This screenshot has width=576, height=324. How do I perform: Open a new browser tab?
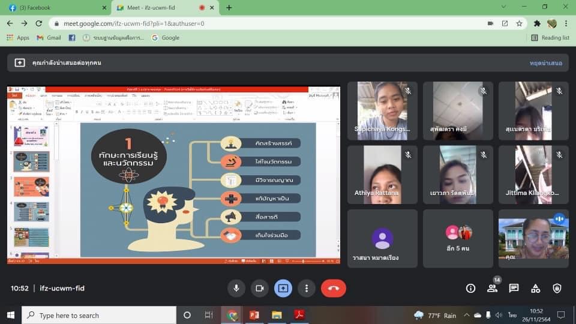(229, 8)
